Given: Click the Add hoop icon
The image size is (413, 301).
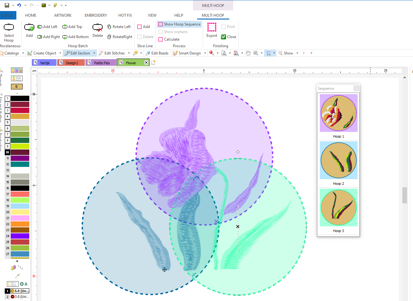Looking at the screenshot, I should pos(29,27).
